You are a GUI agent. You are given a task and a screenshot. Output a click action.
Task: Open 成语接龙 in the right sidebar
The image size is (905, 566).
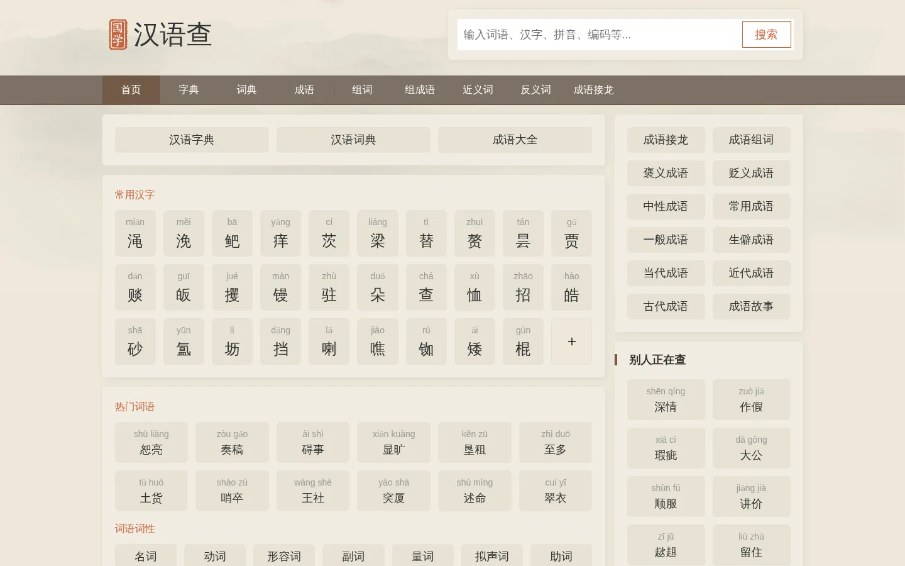(666, 140)
